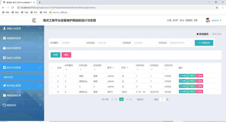This screenshot has height=122, width=226.
Task: Check the checkbox for row 1
Action: coord(51,76)
